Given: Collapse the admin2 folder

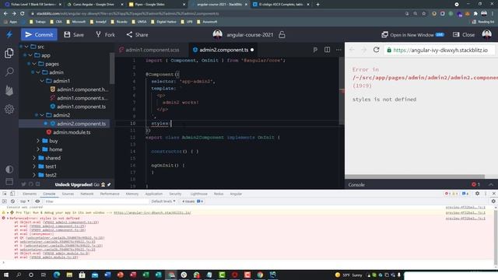Looking at the screenshot, I should 42,115.
